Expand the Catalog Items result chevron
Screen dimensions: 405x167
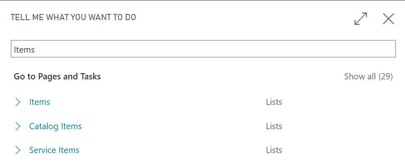point(18,126)
